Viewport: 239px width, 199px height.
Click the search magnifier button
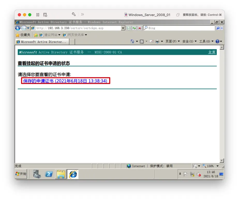point(218,28)
